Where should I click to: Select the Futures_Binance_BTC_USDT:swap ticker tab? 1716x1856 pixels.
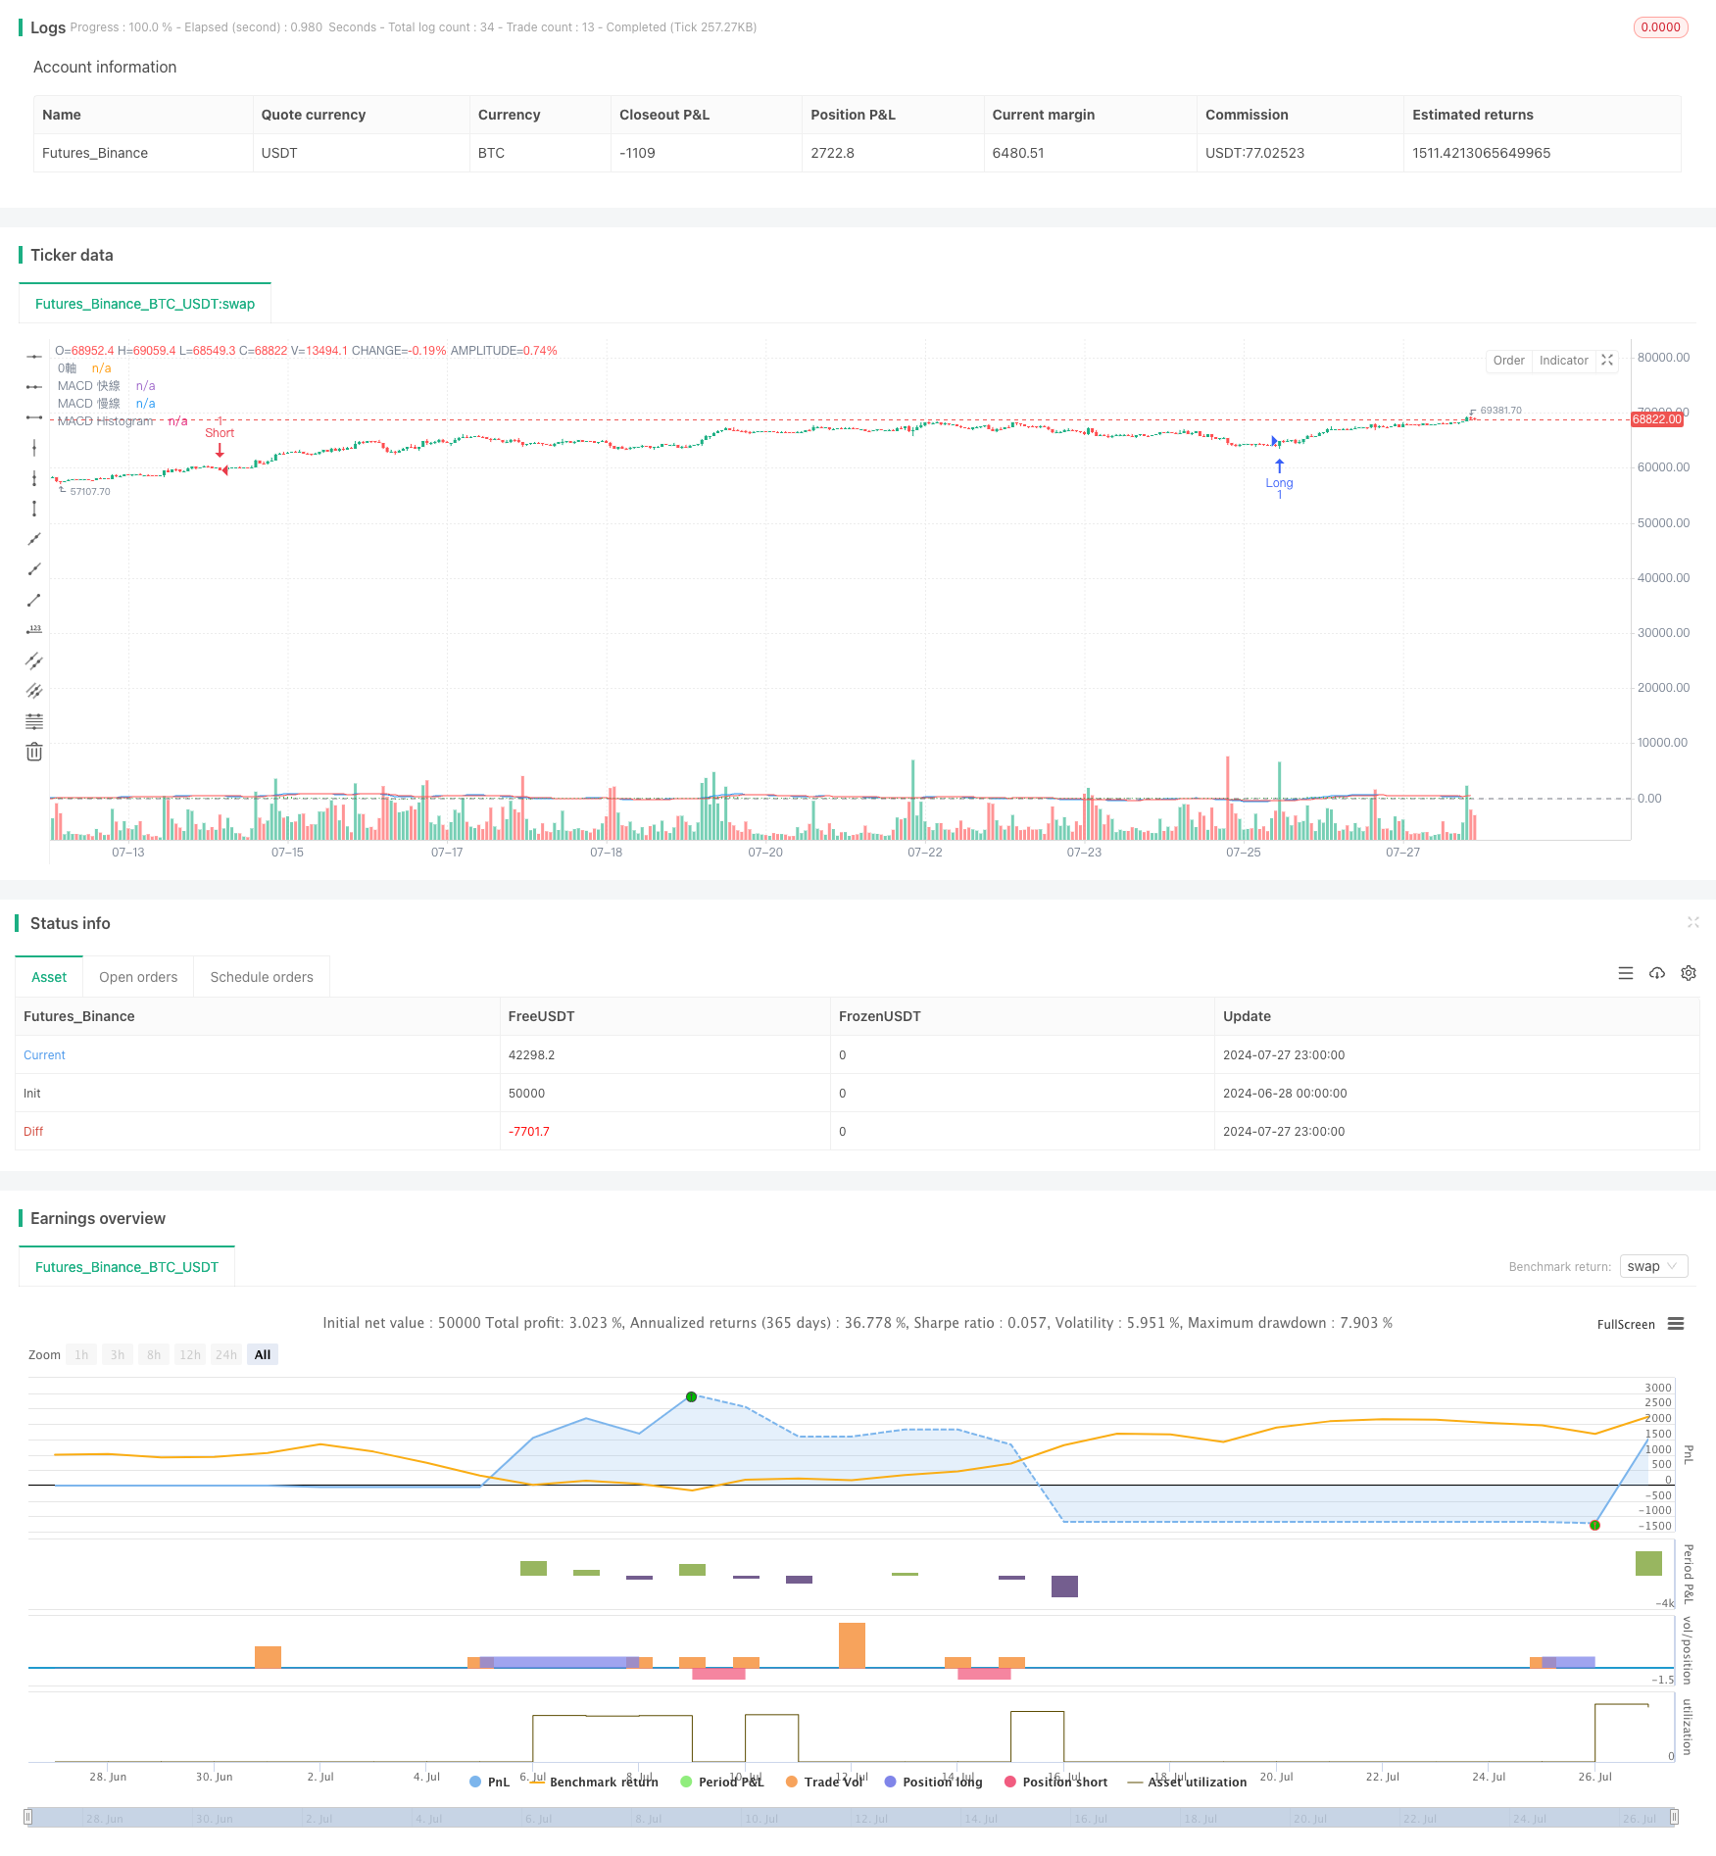145,304
